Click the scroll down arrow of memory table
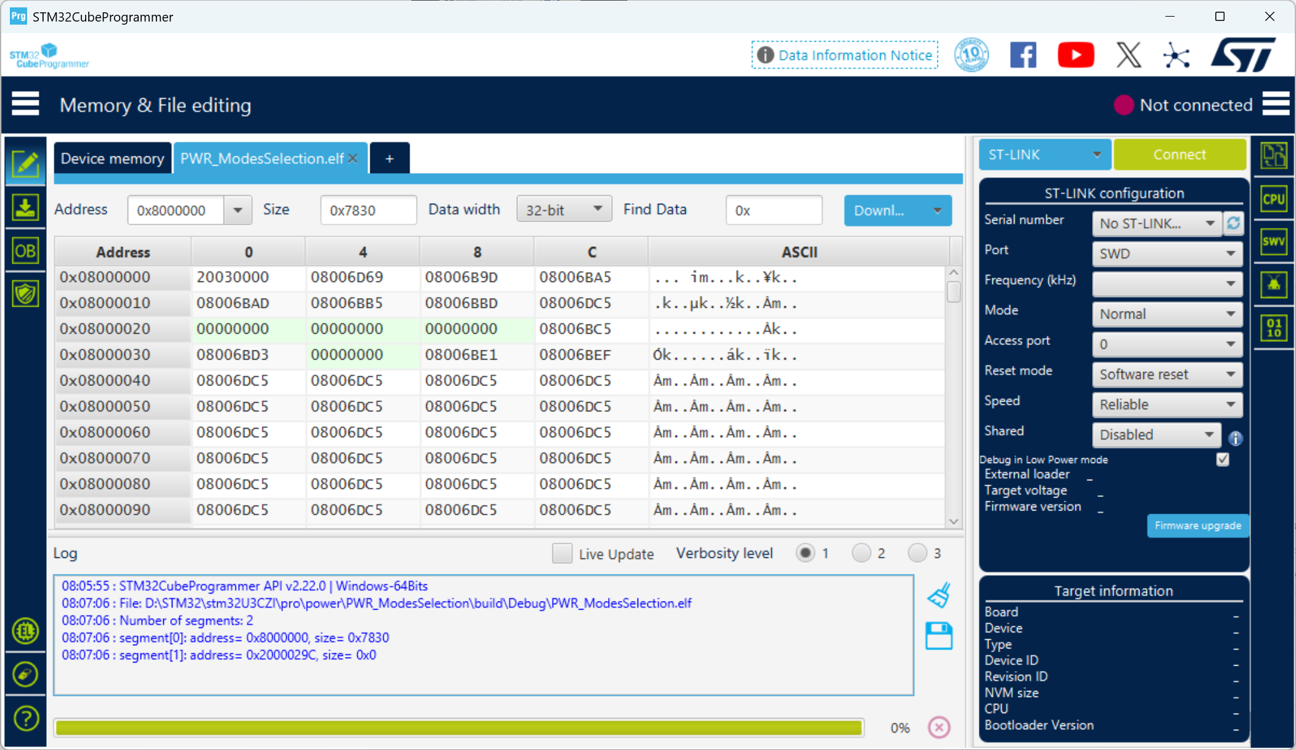Image resolution: width=1296 pixels, height=750 pixels. click(x=954, y=521)
